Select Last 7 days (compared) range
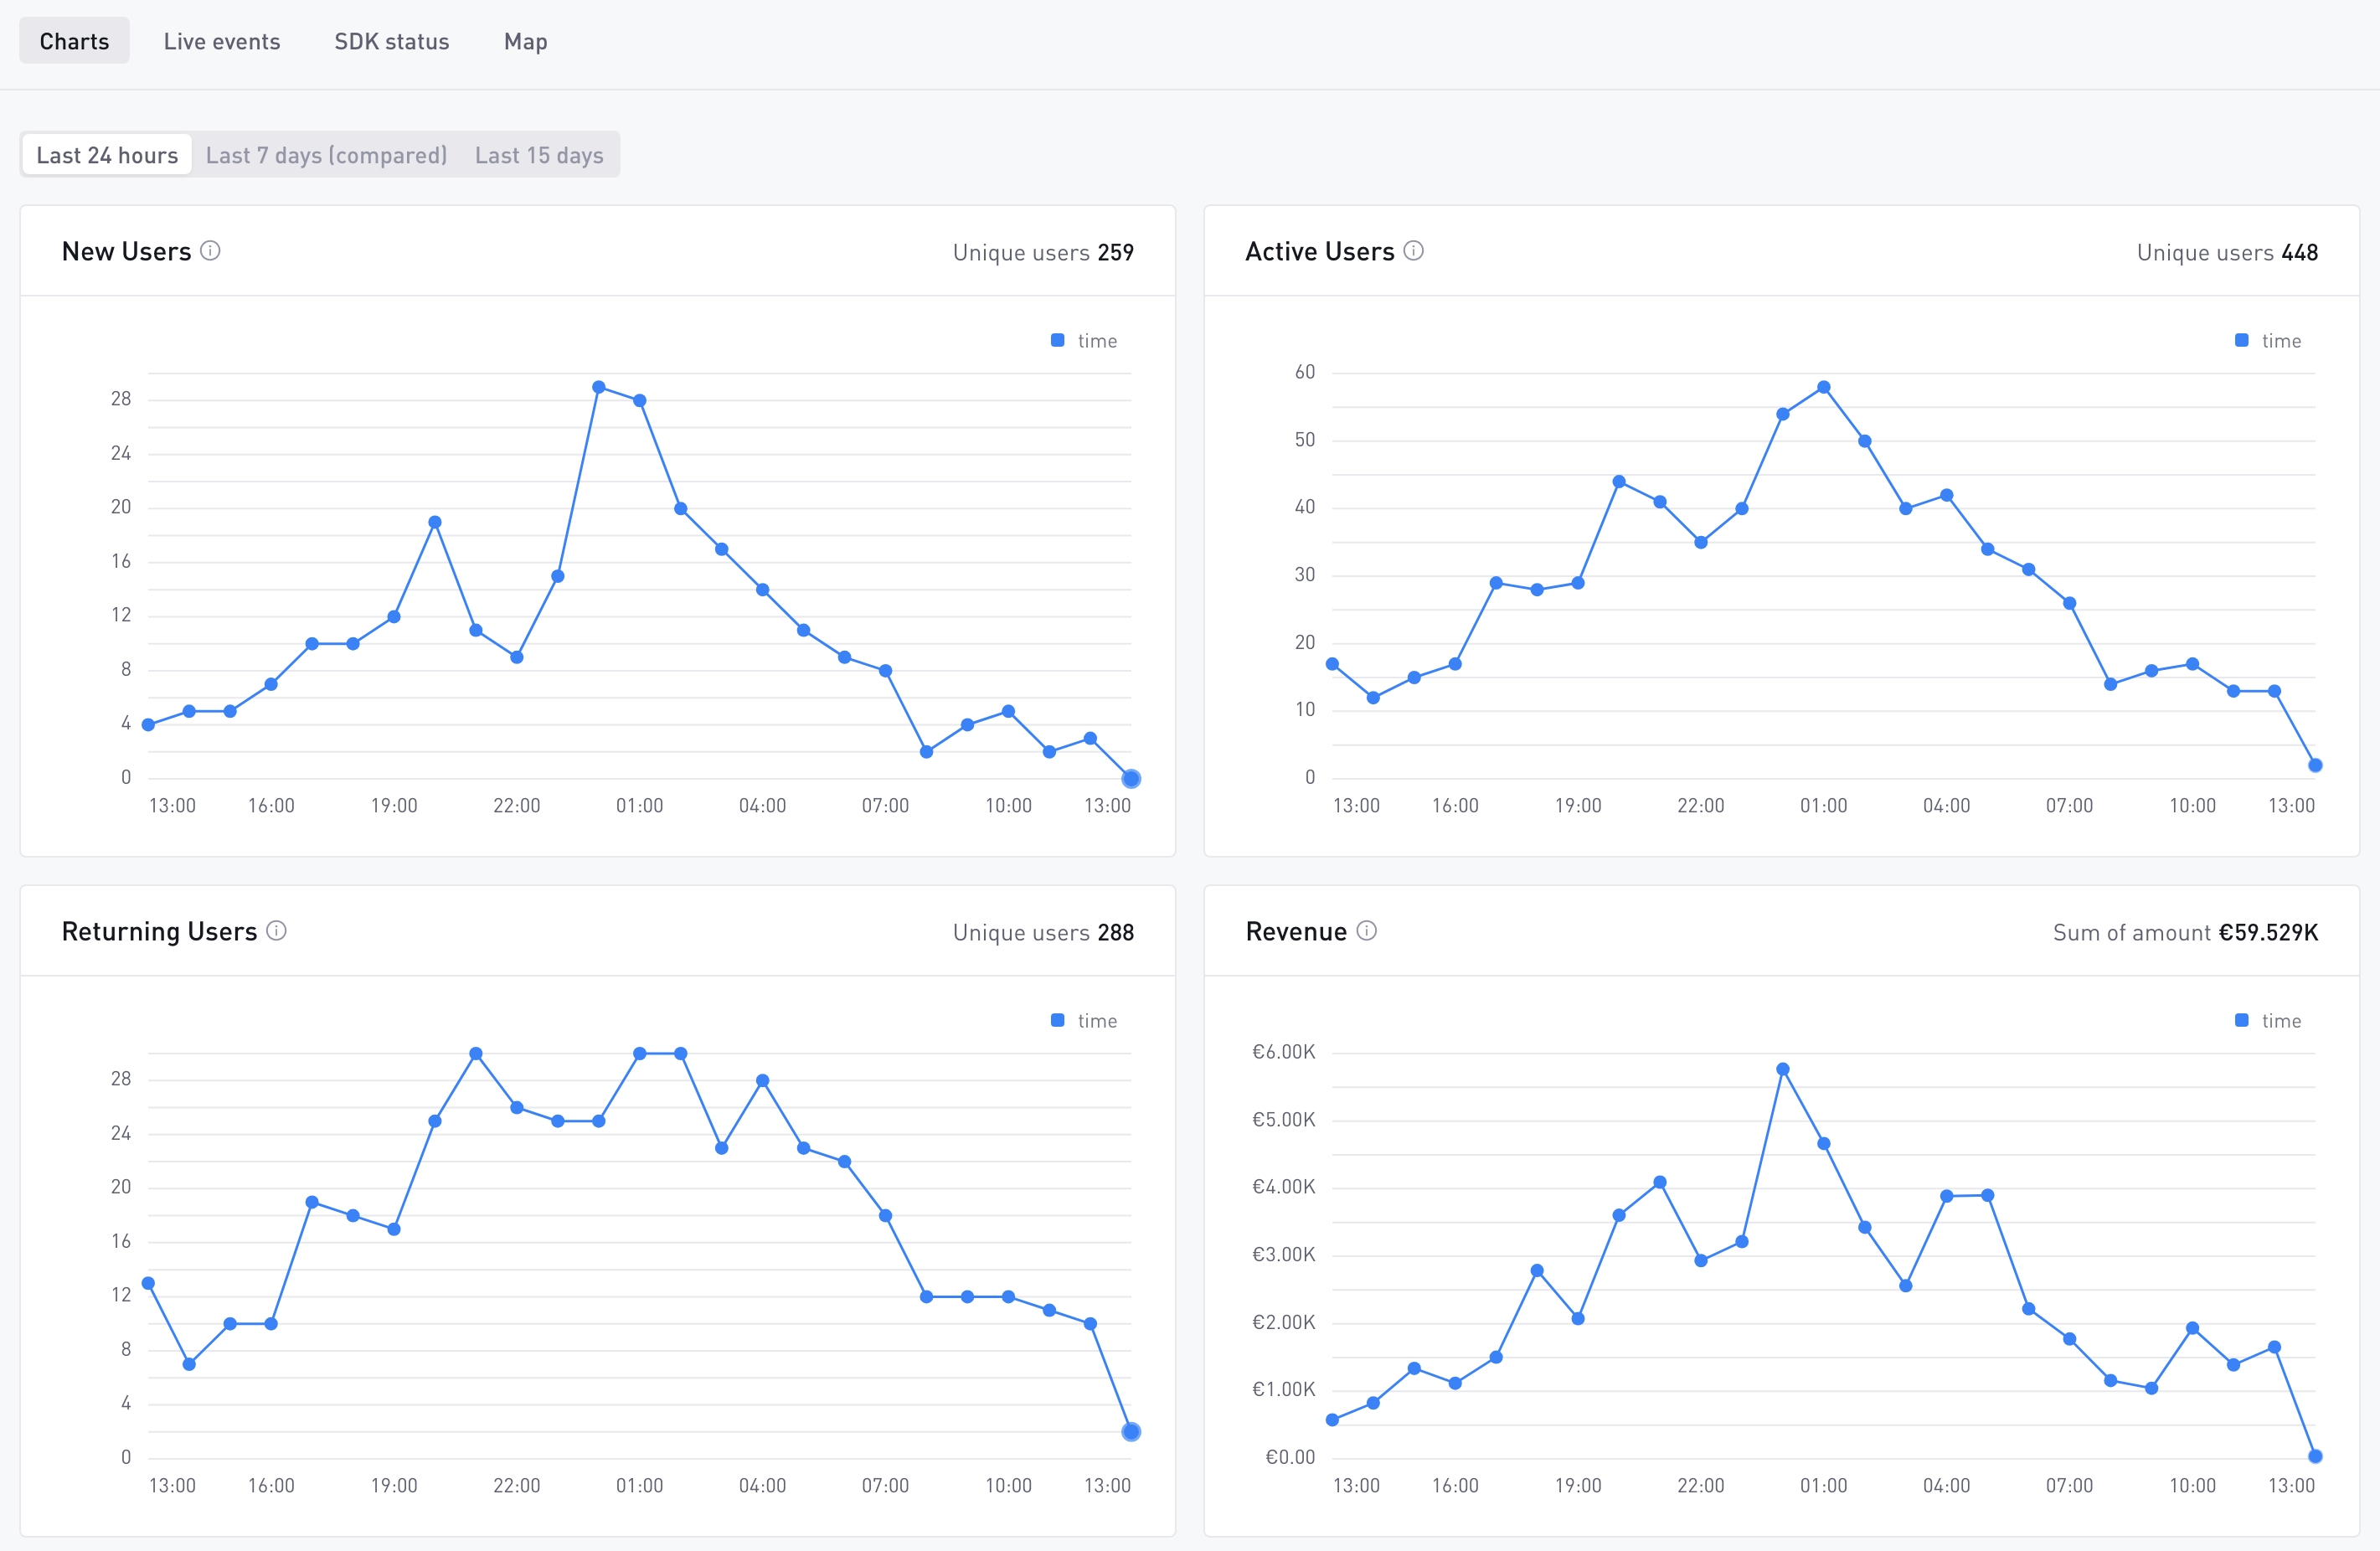The width and height of the screenshot is (2380, 1551). point(326,155)
